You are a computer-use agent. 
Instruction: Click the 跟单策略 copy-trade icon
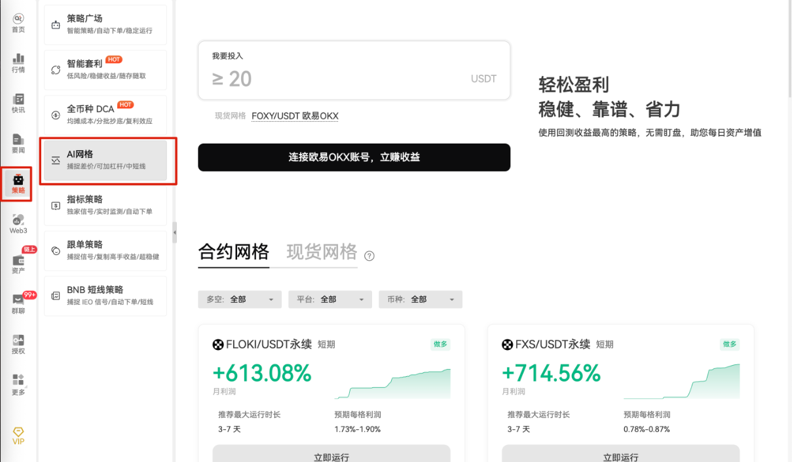(x=56, y=251)
